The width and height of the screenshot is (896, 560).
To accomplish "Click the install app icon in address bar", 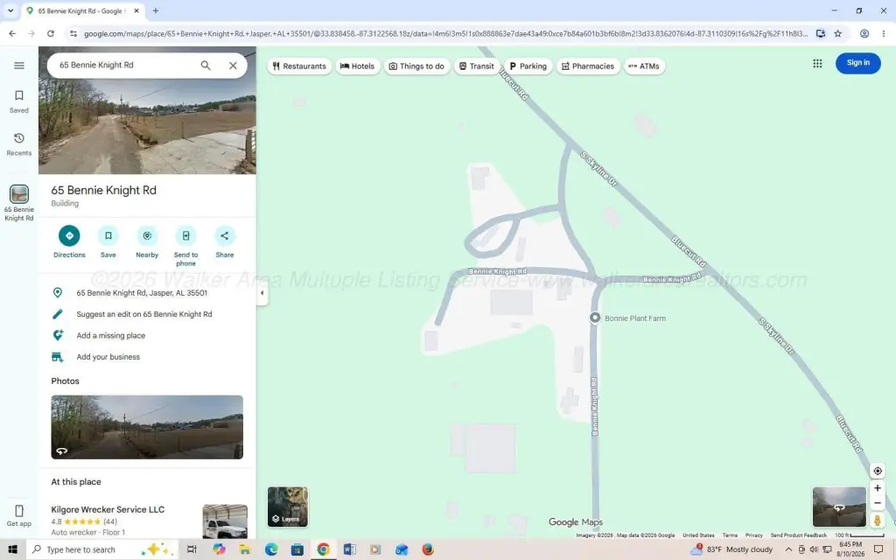I will coord(821,34).
